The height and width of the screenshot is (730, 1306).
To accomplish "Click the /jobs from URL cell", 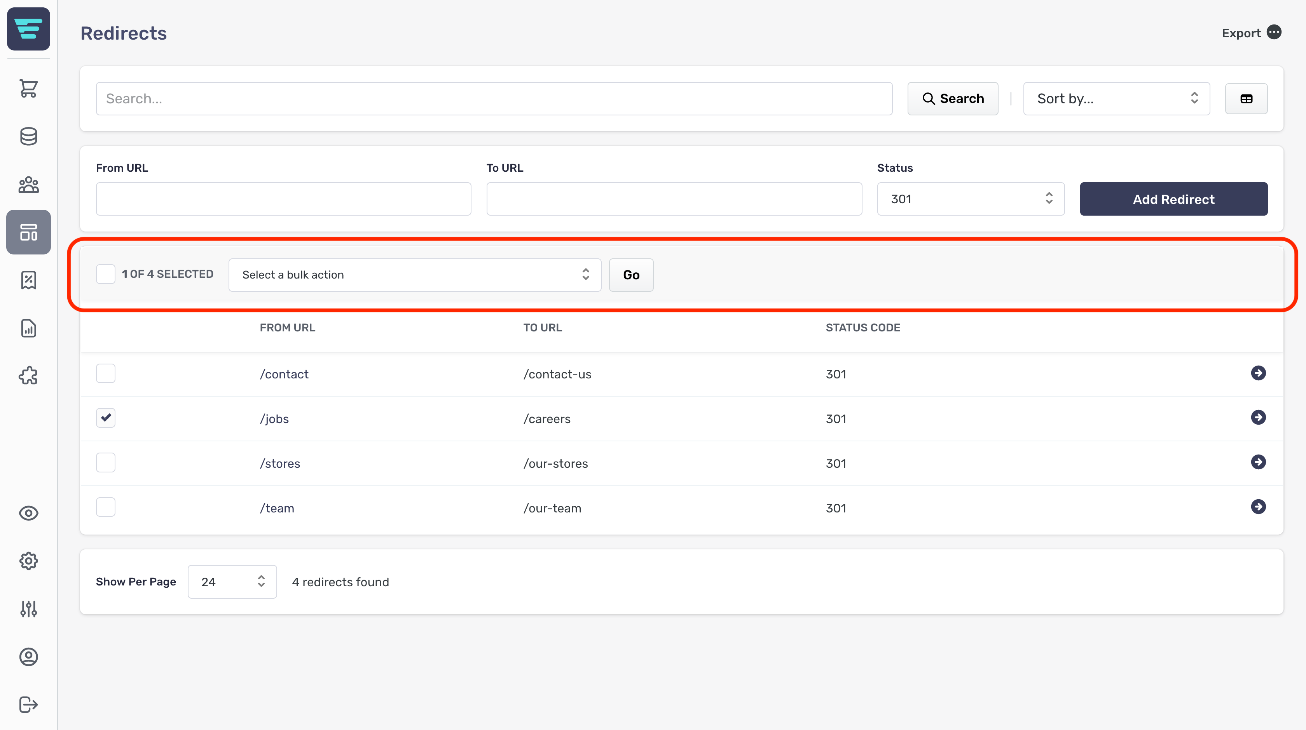I will pyautogui.click(x=274, y=419).
